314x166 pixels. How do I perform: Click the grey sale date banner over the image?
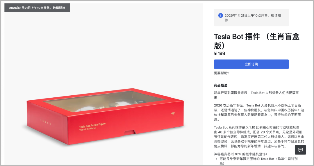tap(37, 8)
